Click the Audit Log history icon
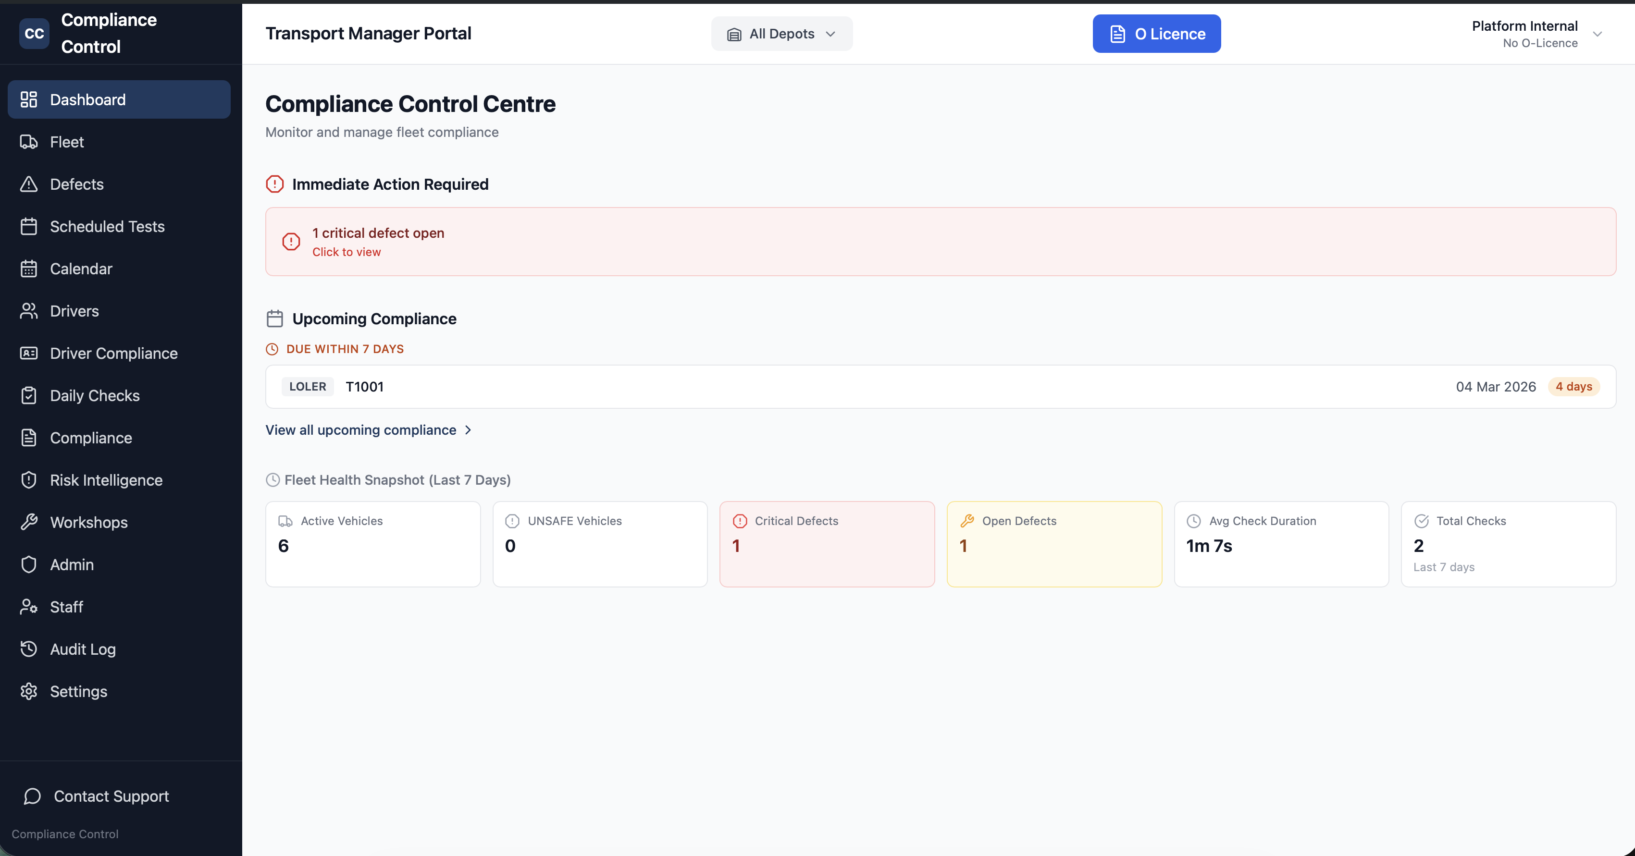 (x=28, y=649)
